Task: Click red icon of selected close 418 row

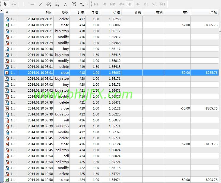Action: click(7, 73)
